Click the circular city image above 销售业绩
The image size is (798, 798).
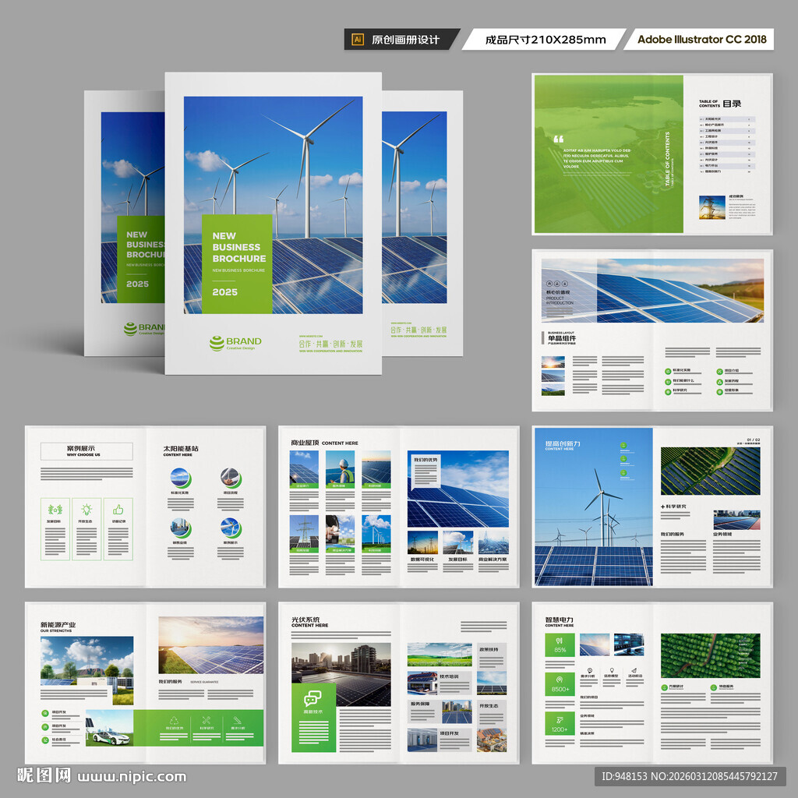[180, 528]
